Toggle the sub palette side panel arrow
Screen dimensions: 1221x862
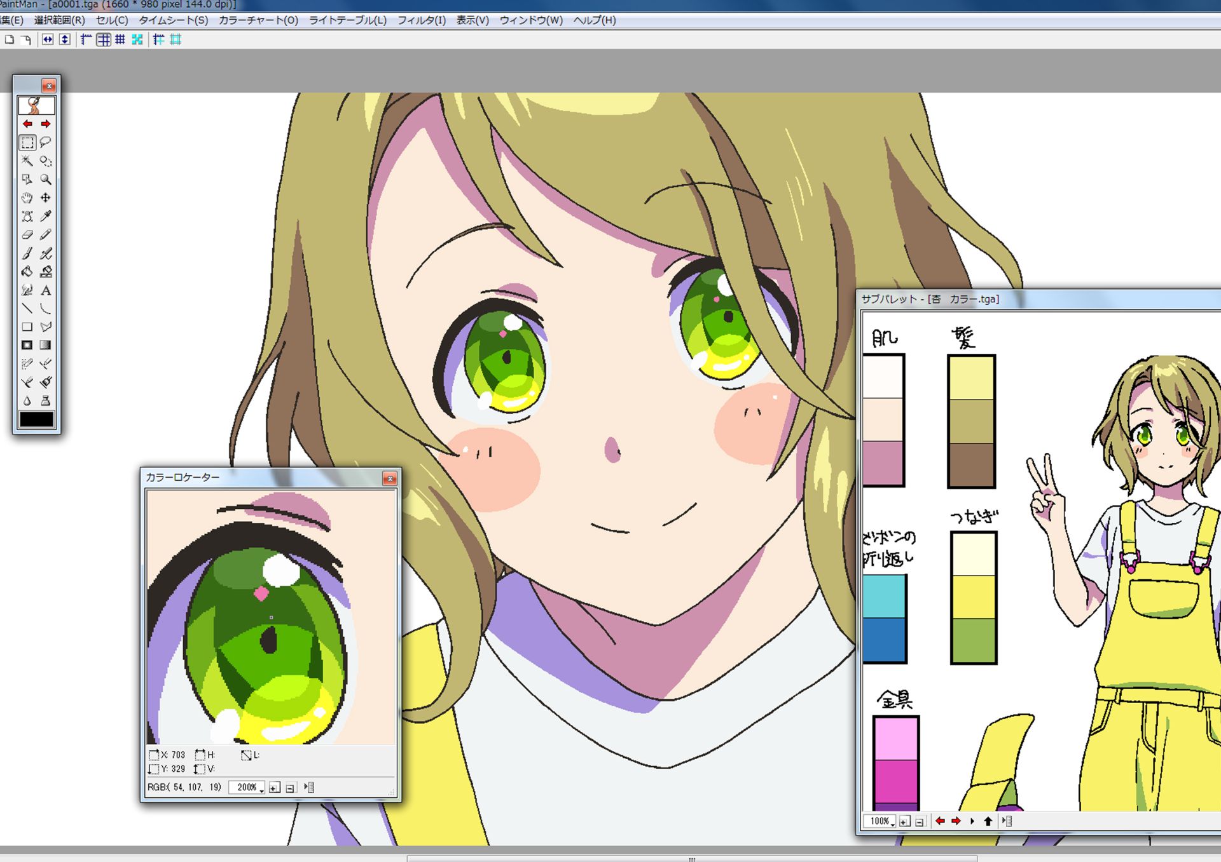(x=1007, y=821)
